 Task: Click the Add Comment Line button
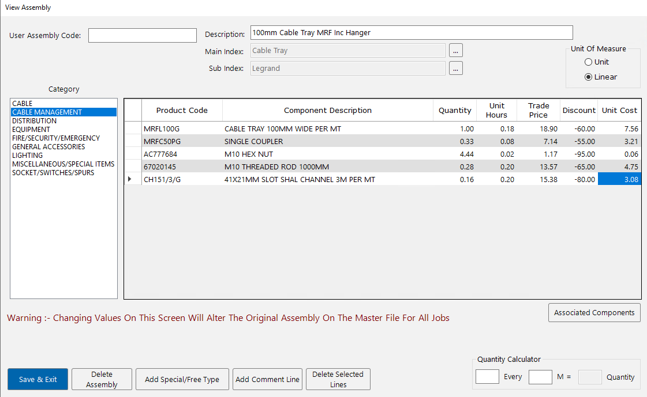tap(267, 379)
